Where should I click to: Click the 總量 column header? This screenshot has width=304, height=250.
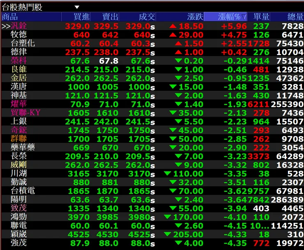pyautogui.click(x=287, y=17)
